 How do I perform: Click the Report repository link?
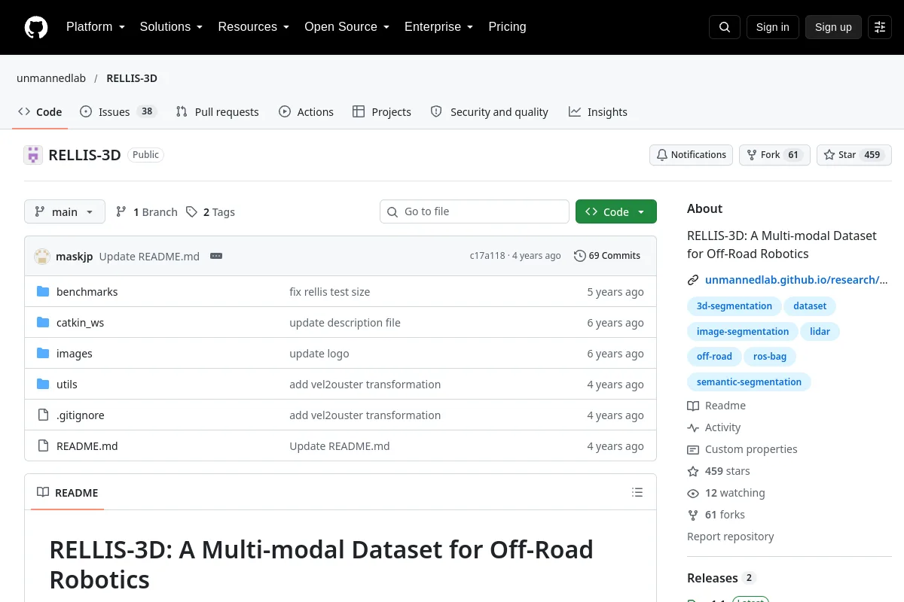point(731,537)
